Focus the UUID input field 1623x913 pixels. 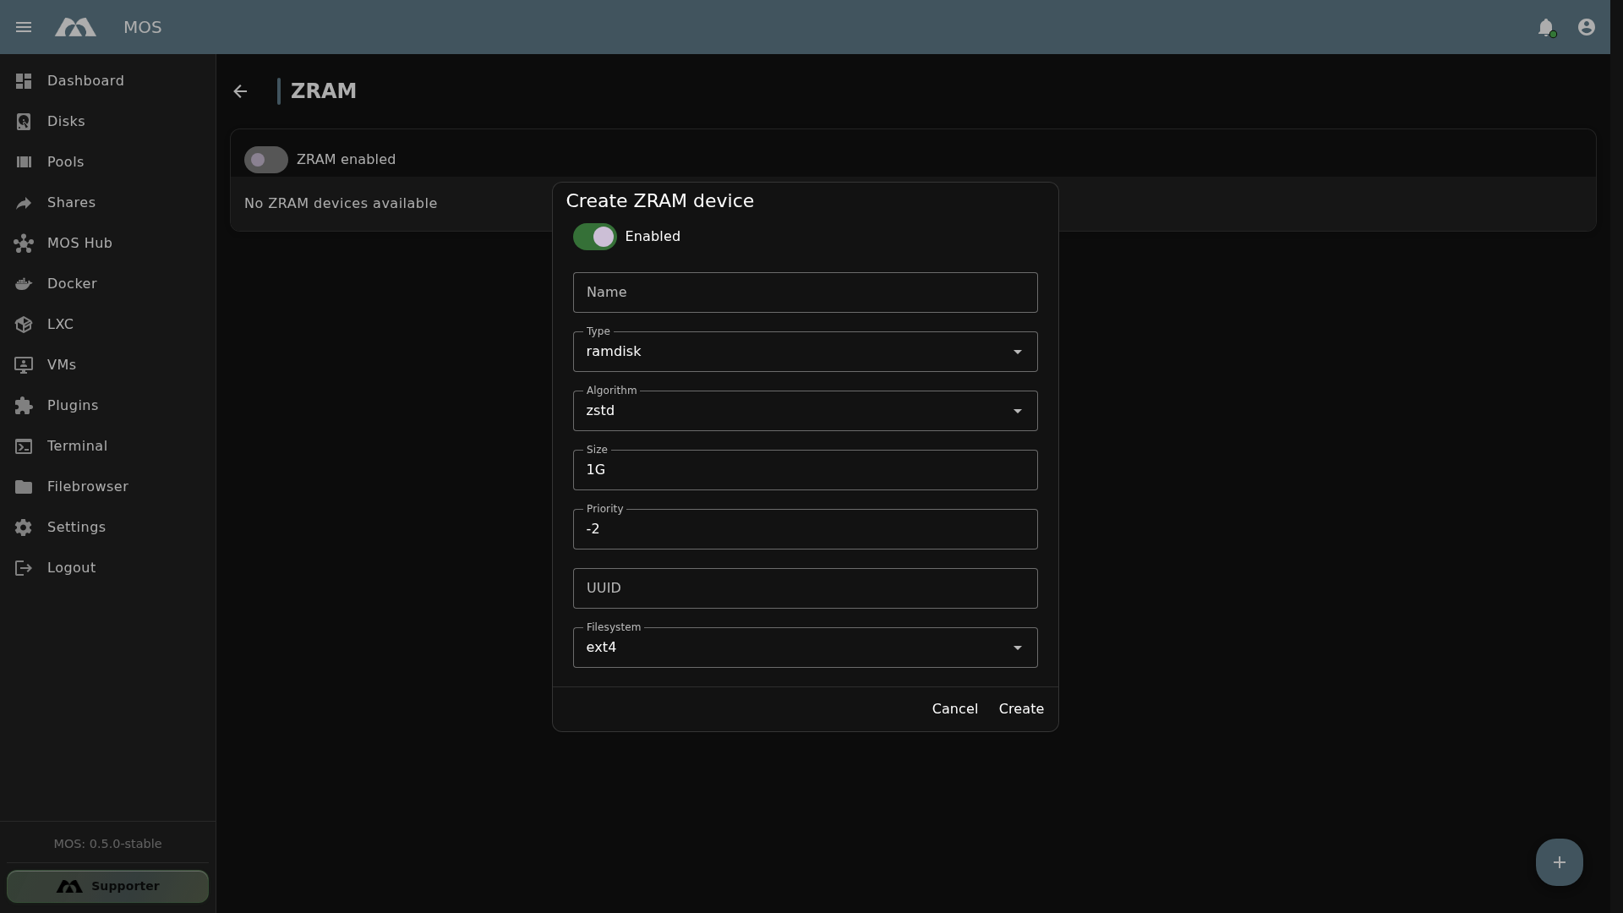pos(805,588)
